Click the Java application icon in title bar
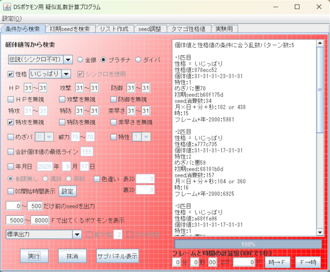This screenshot has width=330, height=272. [7, 7]
